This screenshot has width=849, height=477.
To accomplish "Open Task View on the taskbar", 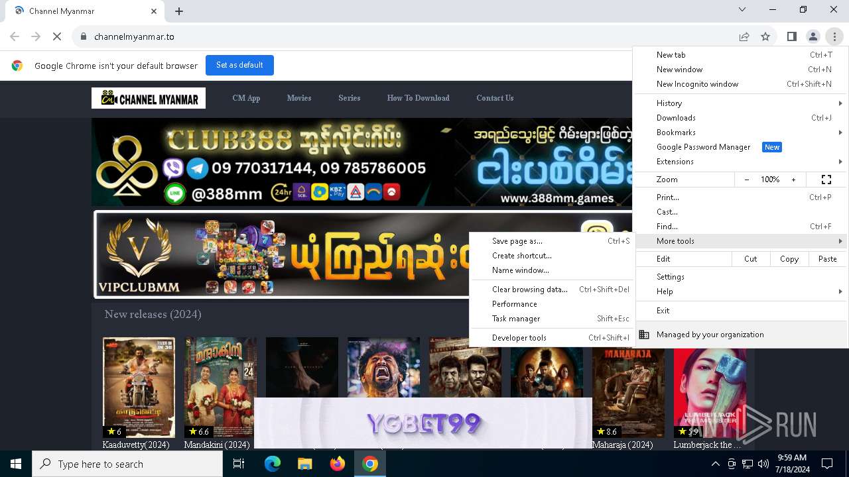I will pos(239,464).
